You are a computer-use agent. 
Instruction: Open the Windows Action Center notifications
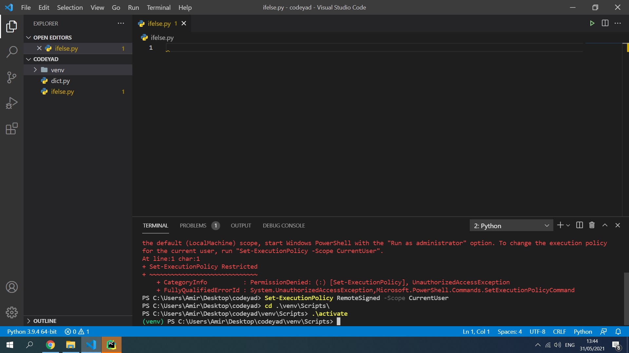(616, 345)
